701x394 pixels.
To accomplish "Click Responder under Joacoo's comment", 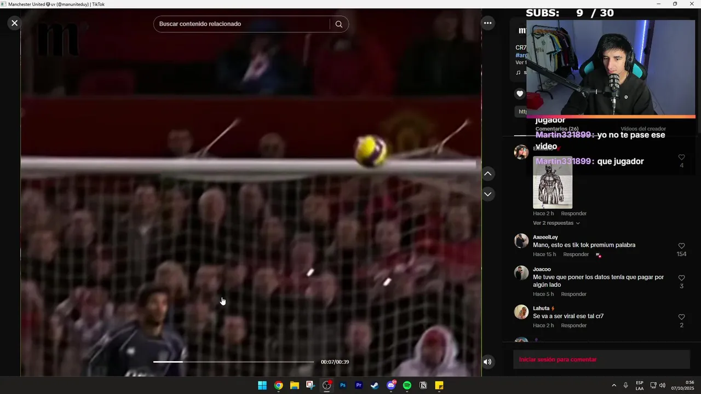I will 573,294.
